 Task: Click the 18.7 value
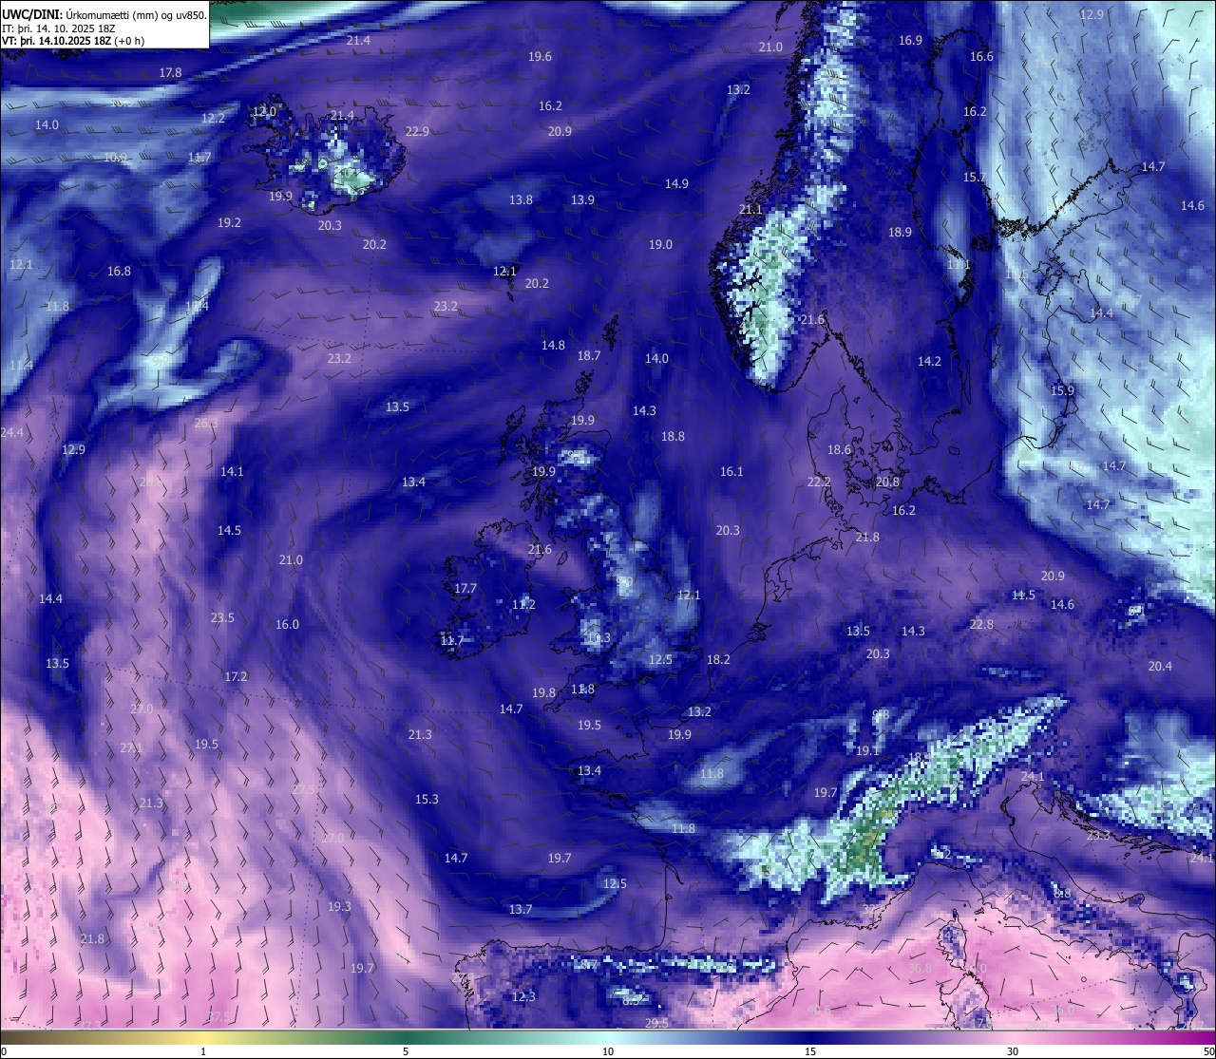[589, 356]
